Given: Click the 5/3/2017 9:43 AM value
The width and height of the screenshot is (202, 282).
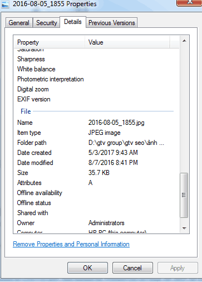Looking at the screenshot, I should coord(113,153).
